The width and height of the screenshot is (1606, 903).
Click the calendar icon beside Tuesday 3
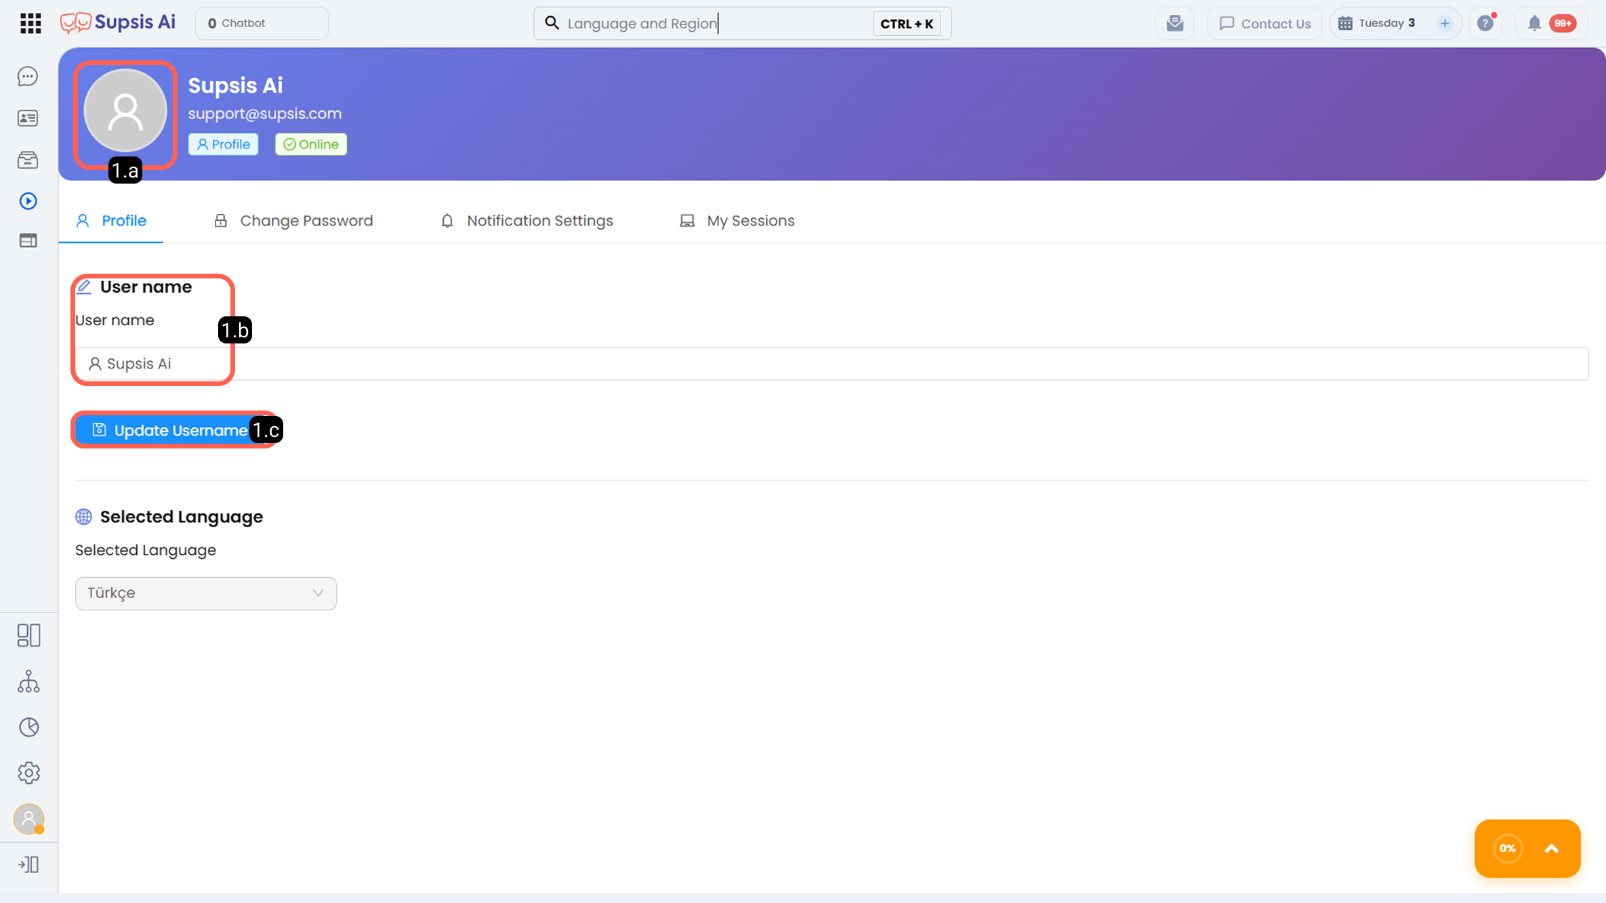(1345, 24)
